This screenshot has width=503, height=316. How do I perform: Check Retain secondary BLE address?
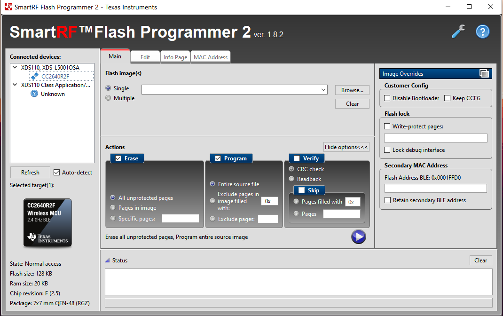(x=387, y=200)
